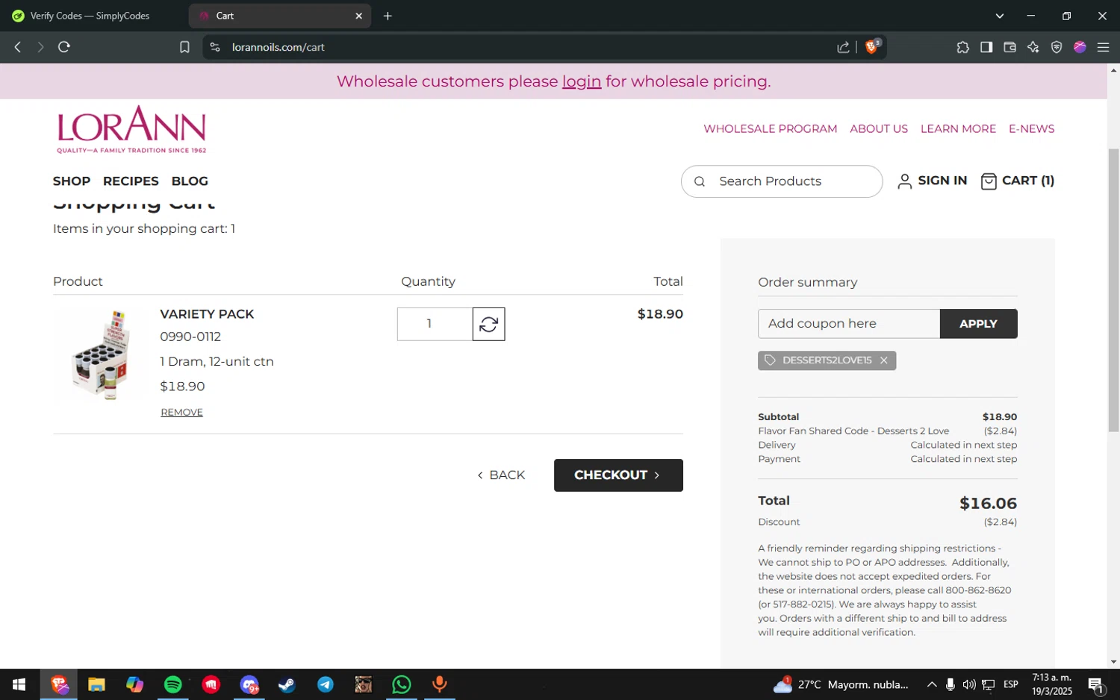Go forward in browser history
This screenshot has height=700, width=1120.
coord(40,47)
